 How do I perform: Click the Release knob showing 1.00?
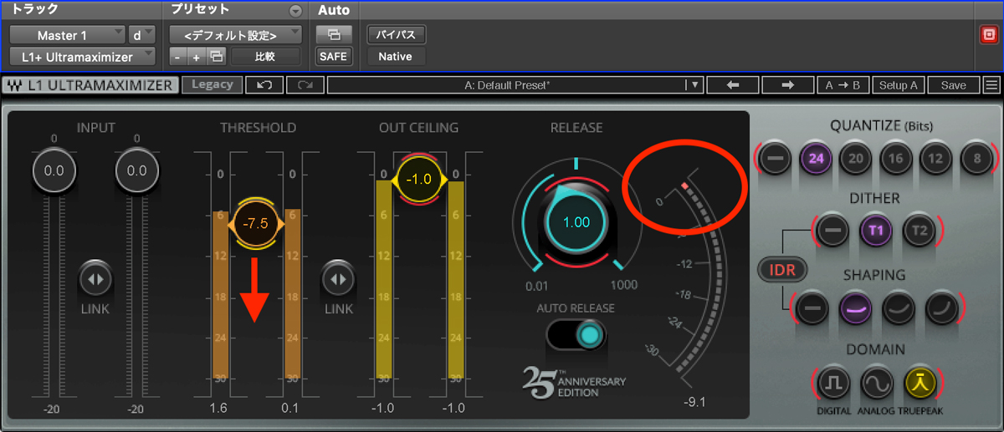pyautogui.click(x=576, y=222)
